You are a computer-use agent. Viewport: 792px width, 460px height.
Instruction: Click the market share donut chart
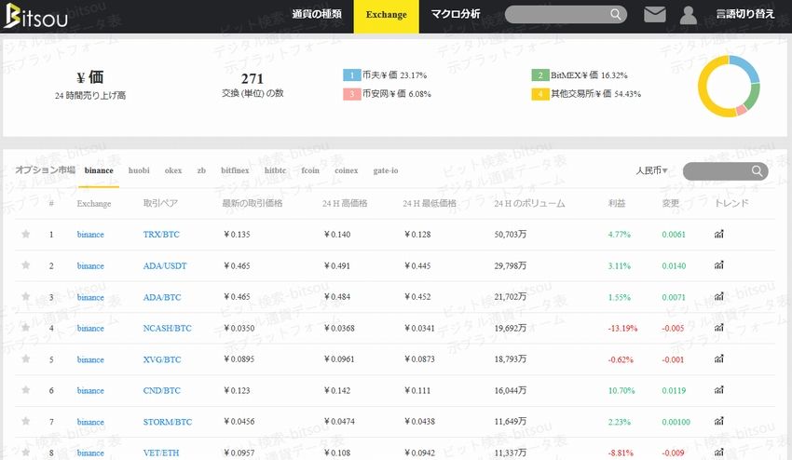(x=729, y=87)
